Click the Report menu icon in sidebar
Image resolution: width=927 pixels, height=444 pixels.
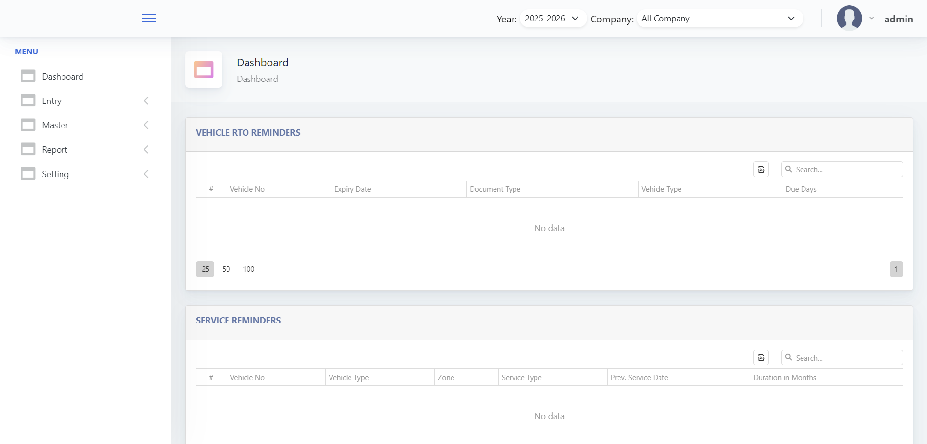(28, 149)
